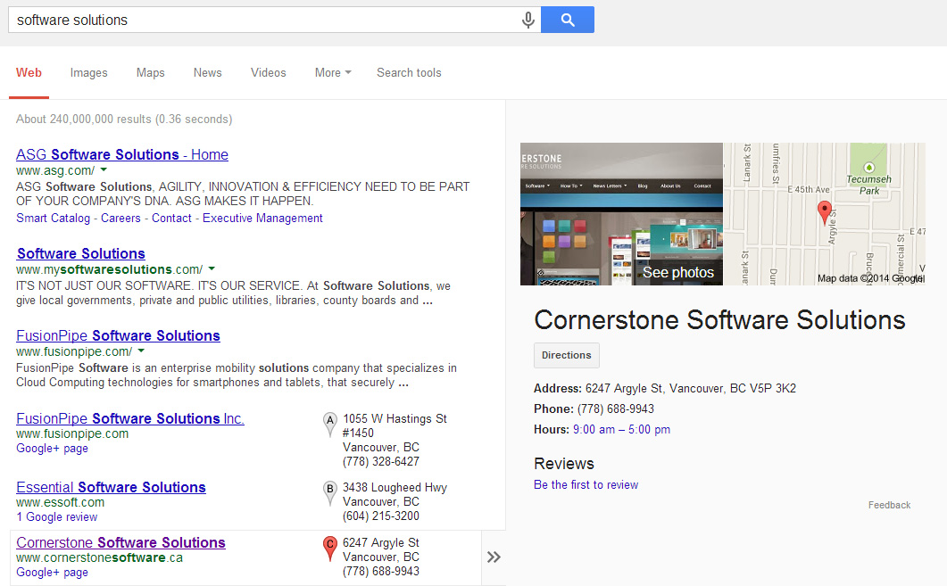The image size is (947, 586).
Task: Switch to the Videos tab
Action: click(268, 72)
